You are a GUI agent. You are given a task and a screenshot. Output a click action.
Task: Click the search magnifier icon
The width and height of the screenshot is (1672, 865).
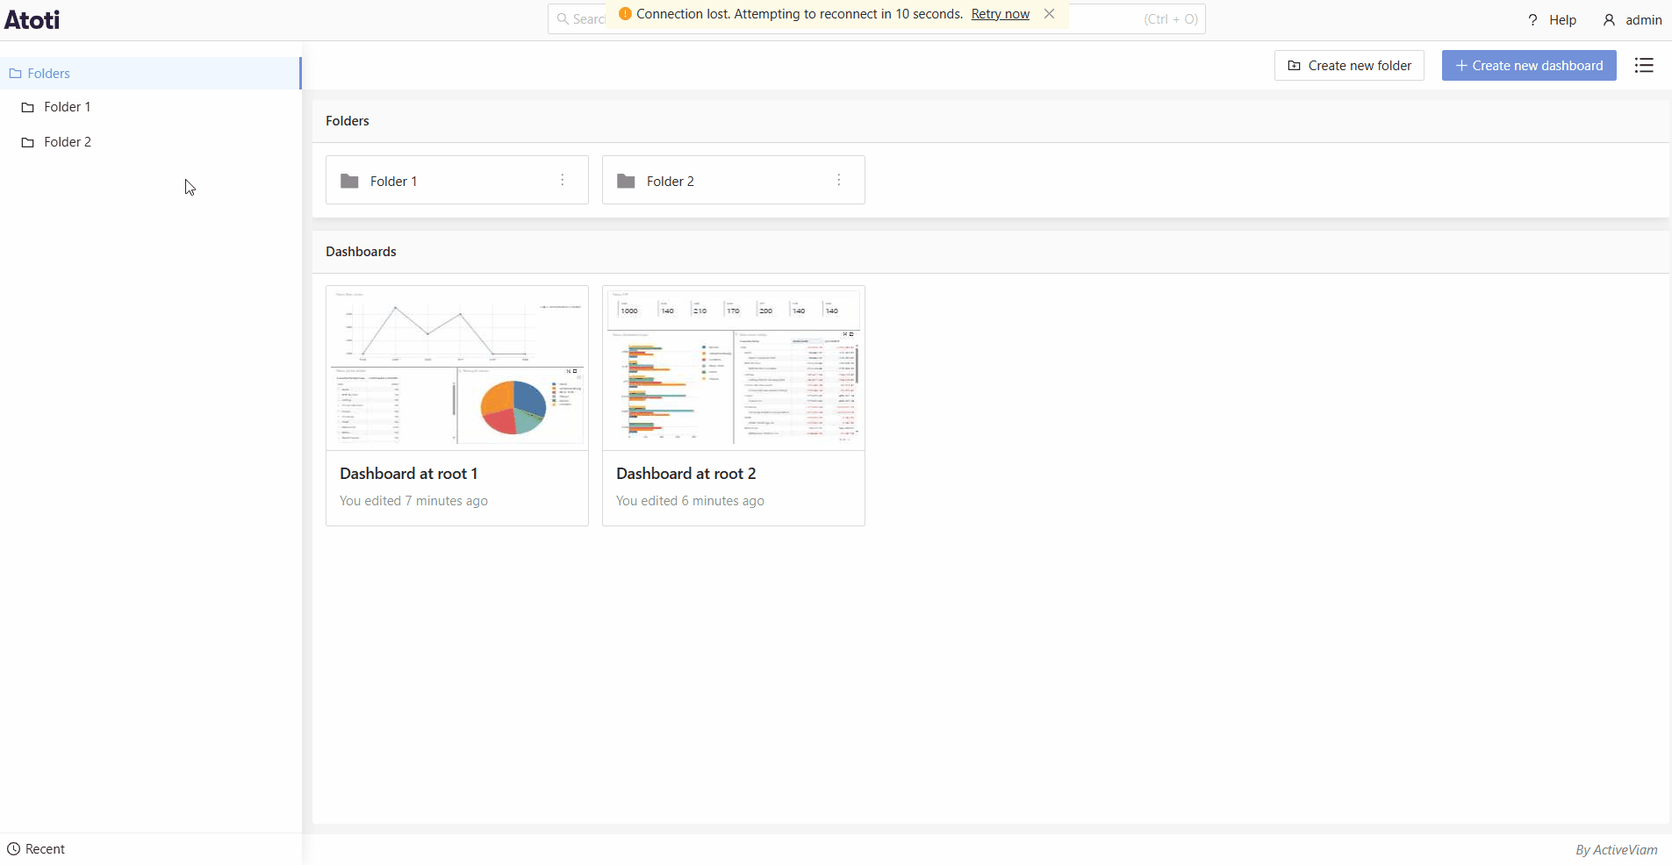(563, 19)
